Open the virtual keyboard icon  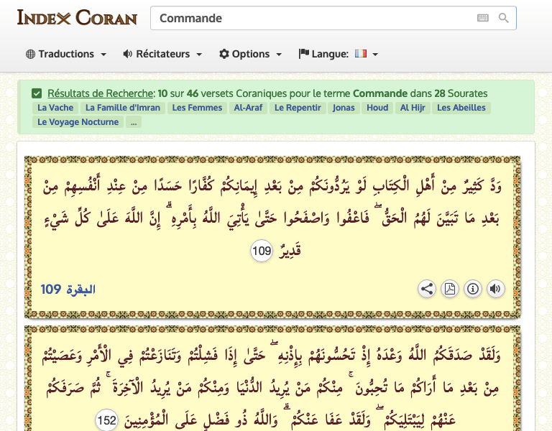(483, 18)
